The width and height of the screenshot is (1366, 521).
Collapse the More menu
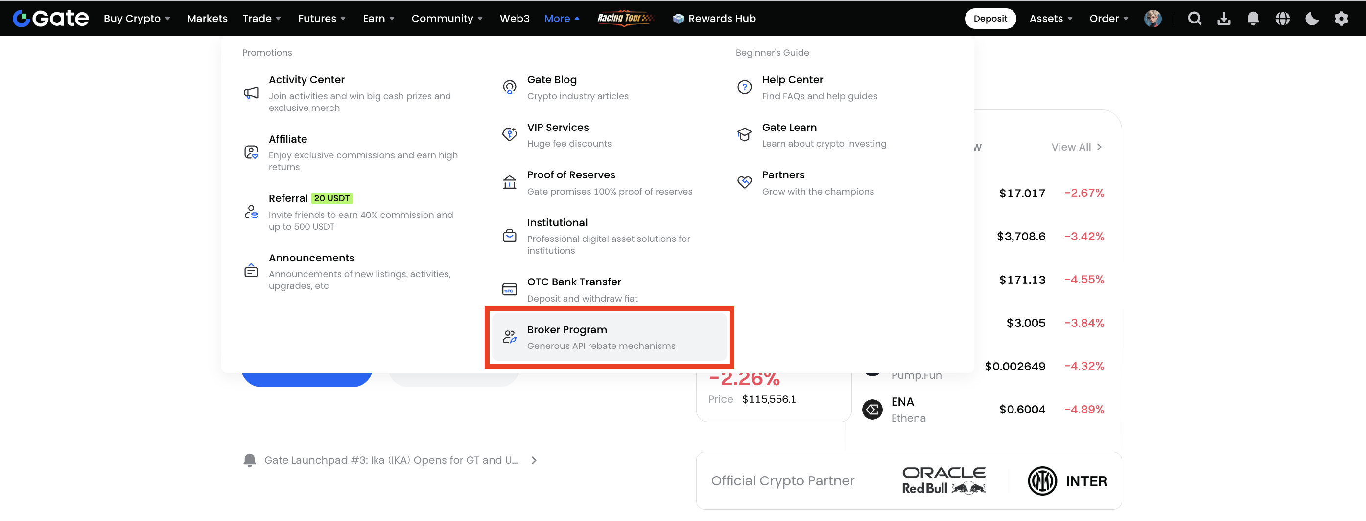point(562,19)
